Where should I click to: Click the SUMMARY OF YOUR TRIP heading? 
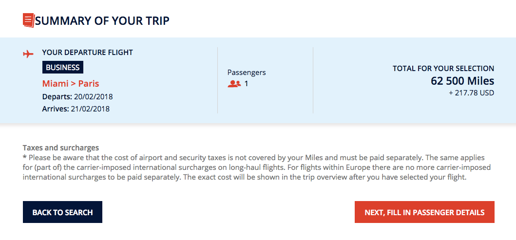point(102,21)
